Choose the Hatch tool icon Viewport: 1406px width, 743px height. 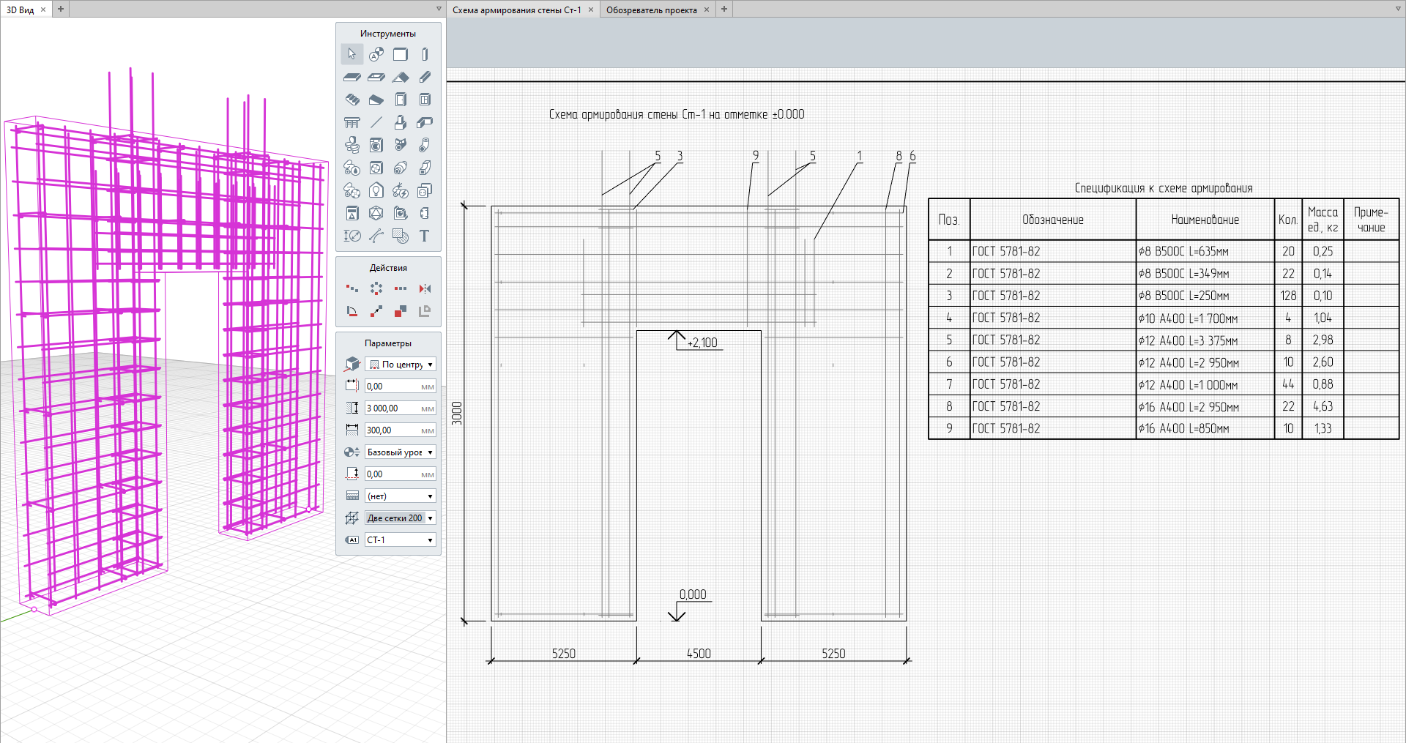point(401,236)
